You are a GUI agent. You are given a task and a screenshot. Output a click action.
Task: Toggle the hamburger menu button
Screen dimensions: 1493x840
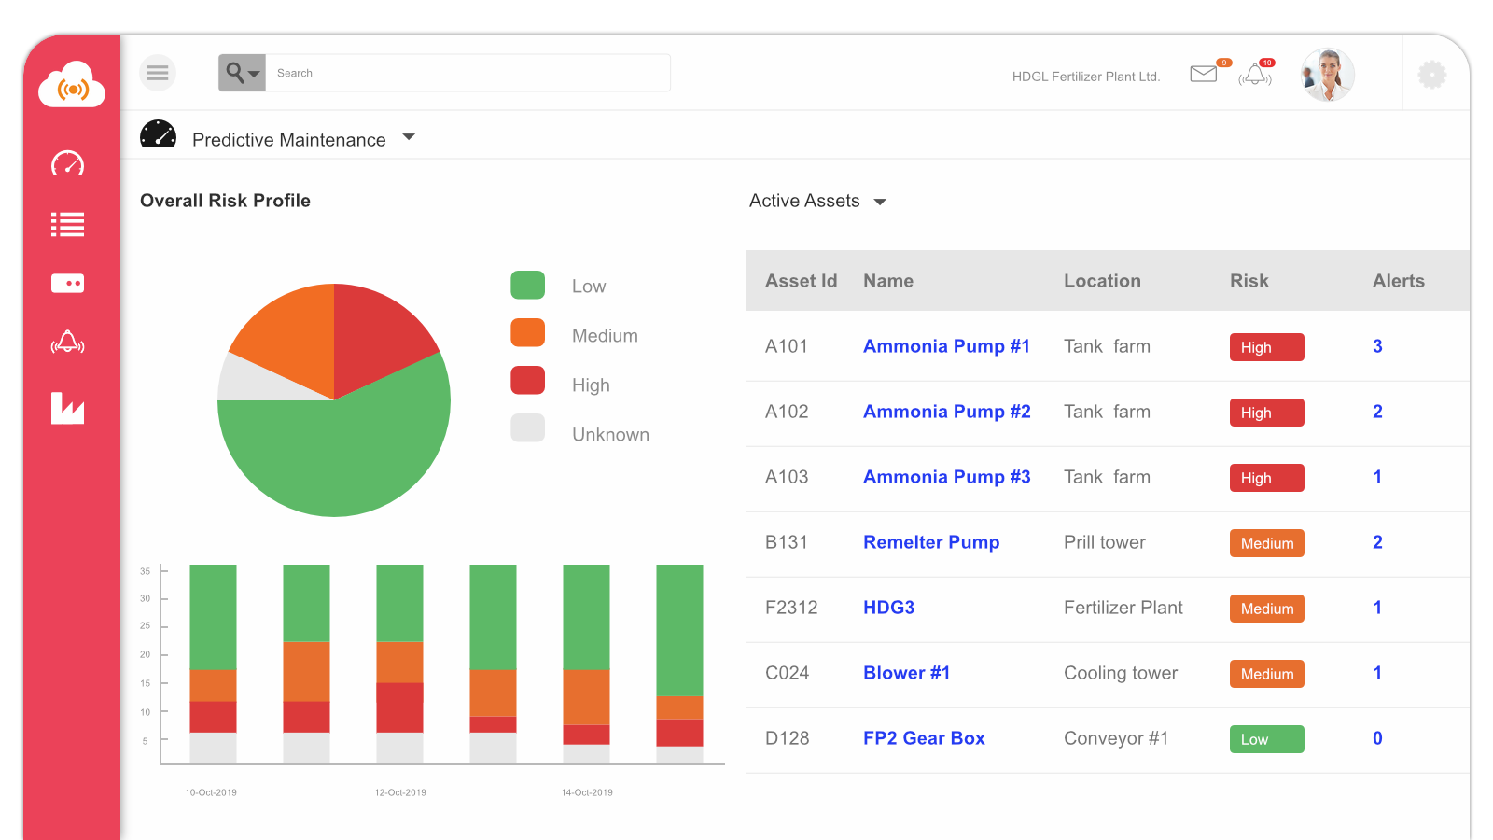(x=158, y=73)
